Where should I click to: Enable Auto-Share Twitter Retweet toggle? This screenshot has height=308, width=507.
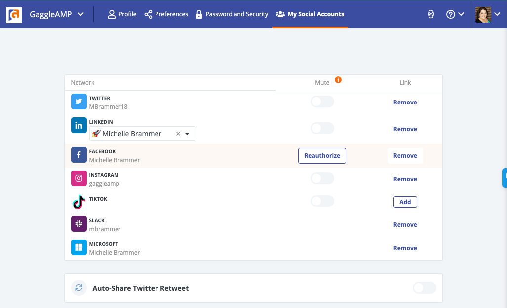425,288
